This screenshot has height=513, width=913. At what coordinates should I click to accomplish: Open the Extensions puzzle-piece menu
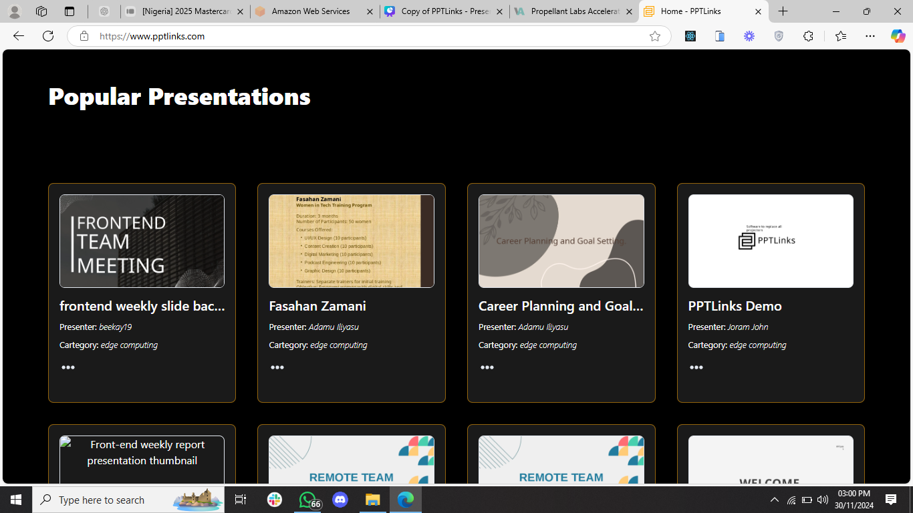[x=808, y=36]
